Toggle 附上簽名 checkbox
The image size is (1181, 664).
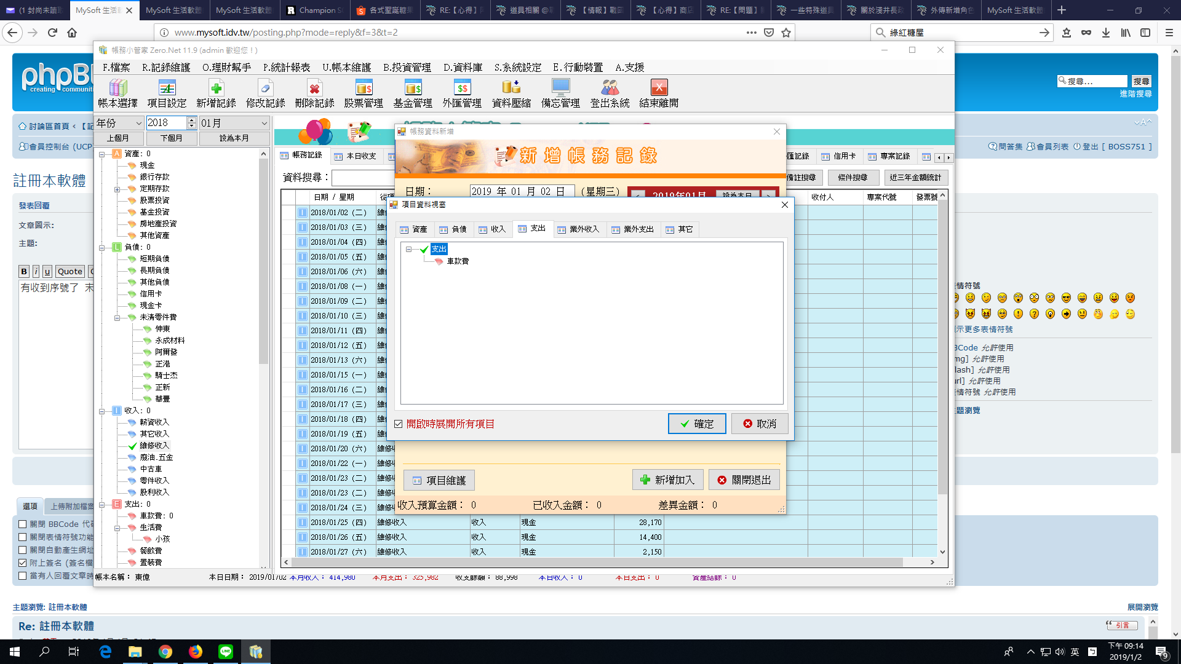coord(23,563)
